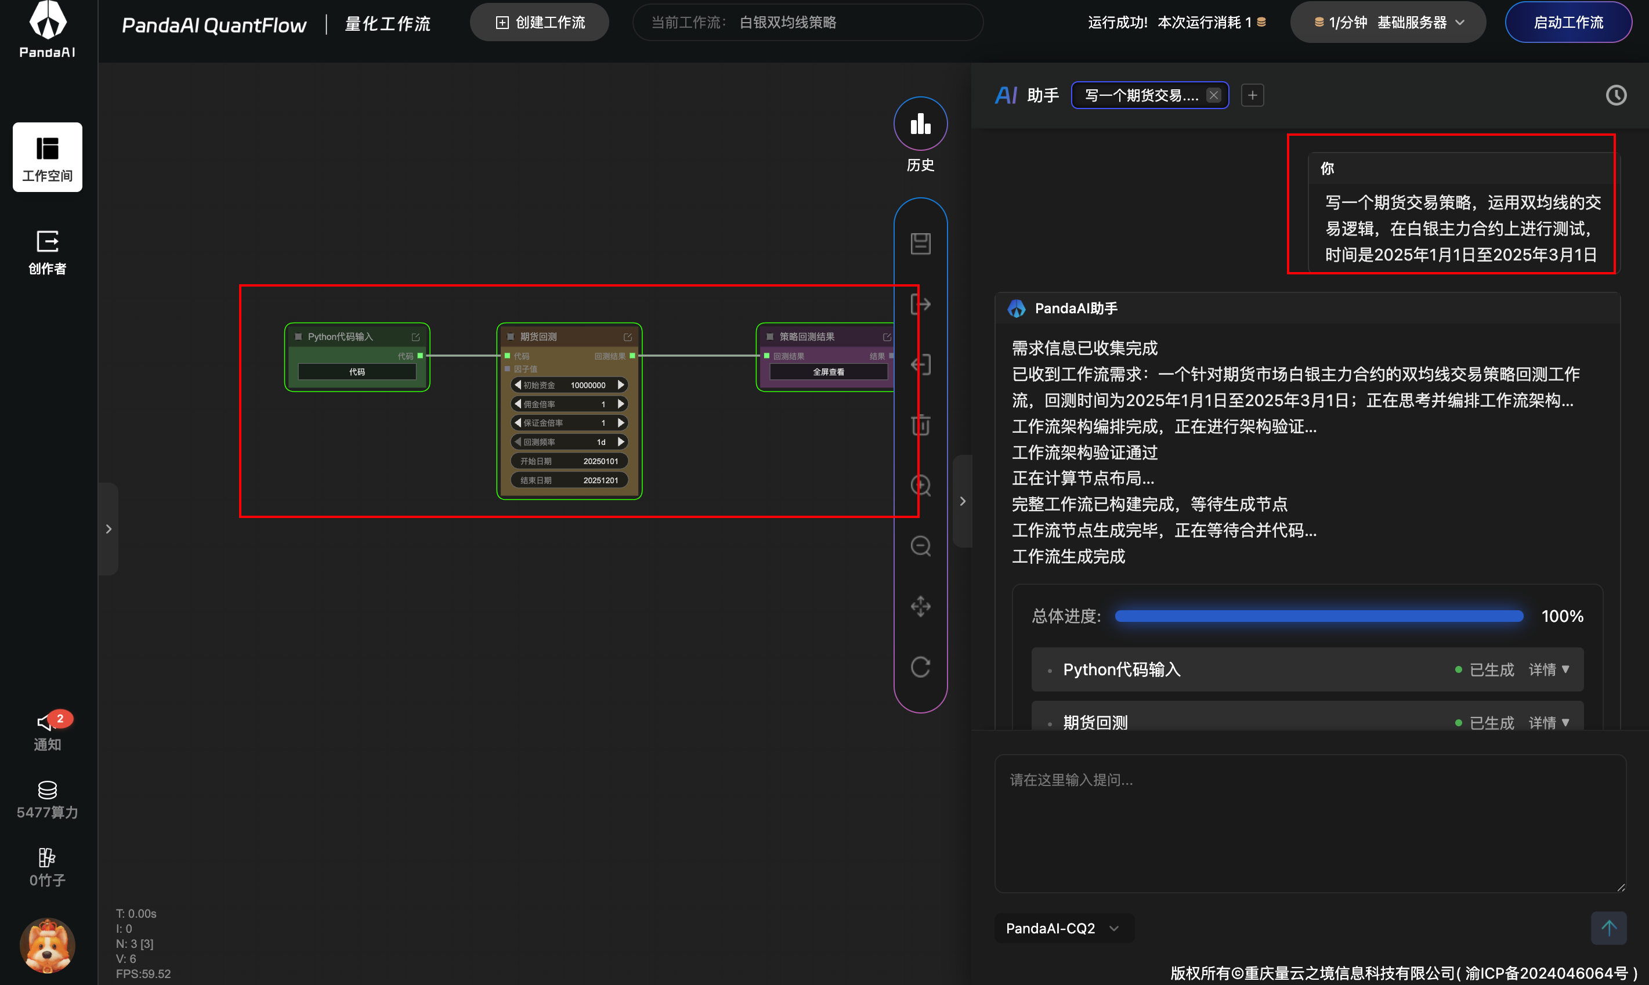
Task: Increase 初始资金 with right arrow
Action: [x=621, y=385]
